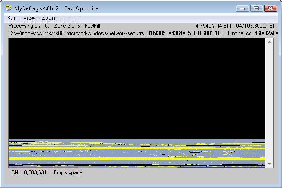Close the MyDefrag window
Screen dimensions: 282x188
271,8
